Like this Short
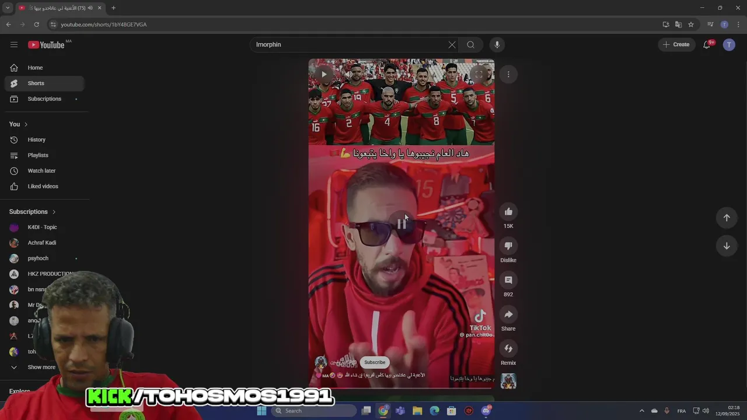The image size is (747, 420). coord(508,212)
